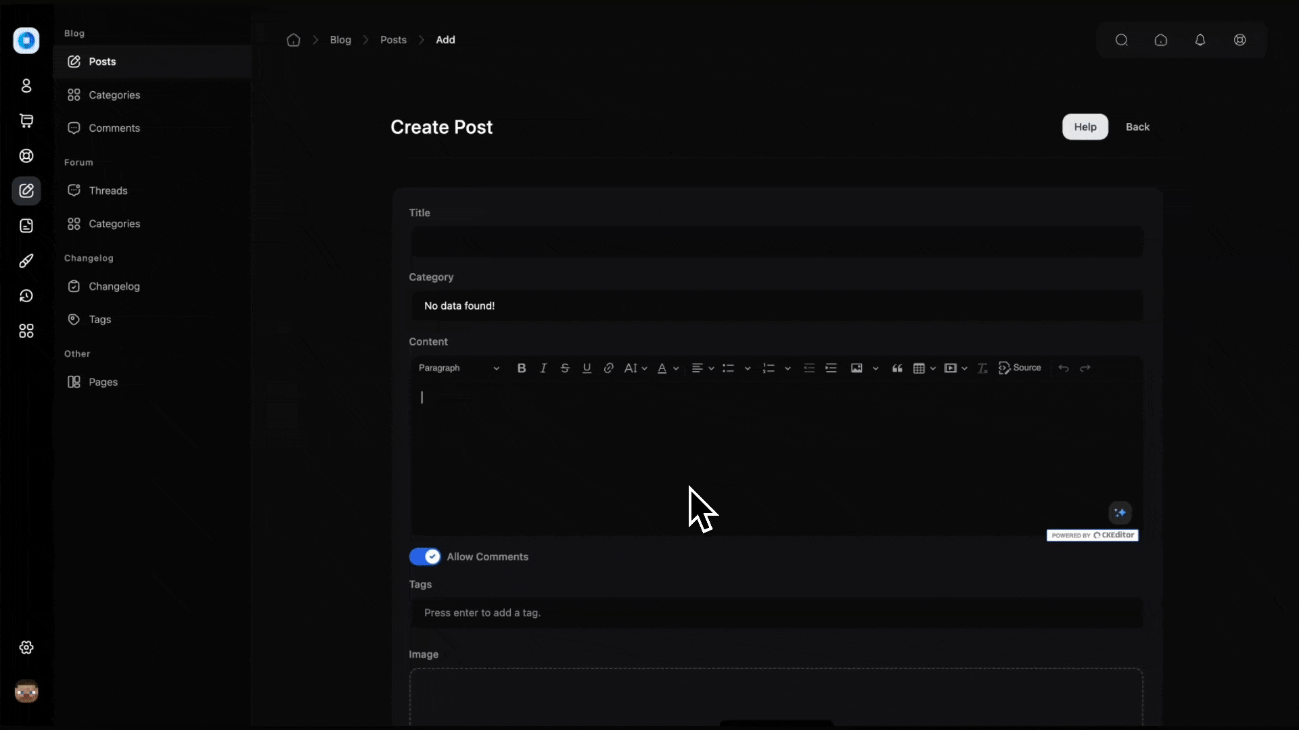The height and width of the screenshot is (730, 1299).
Task: Focus the Title input field
Action: point(776,242)
